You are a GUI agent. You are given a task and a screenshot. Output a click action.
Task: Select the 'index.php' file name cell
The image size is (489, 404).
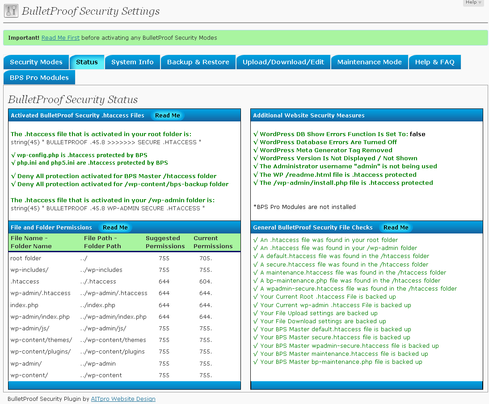[x=24, y=305]
